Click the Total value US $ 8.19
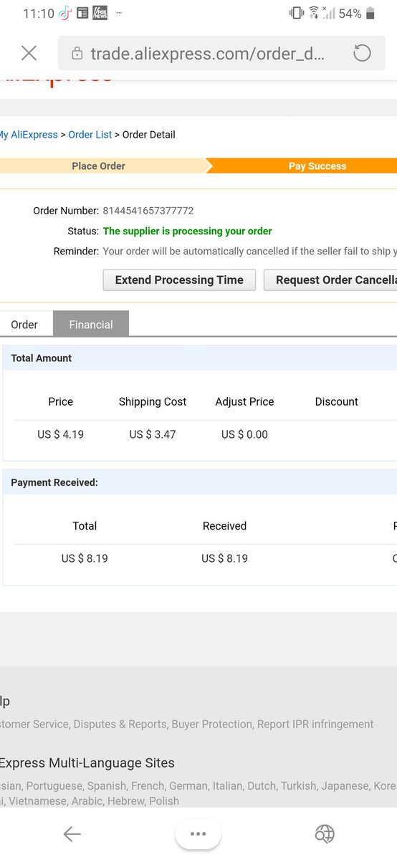The width and height of the screenshot is (397, 860). (85, 558)
